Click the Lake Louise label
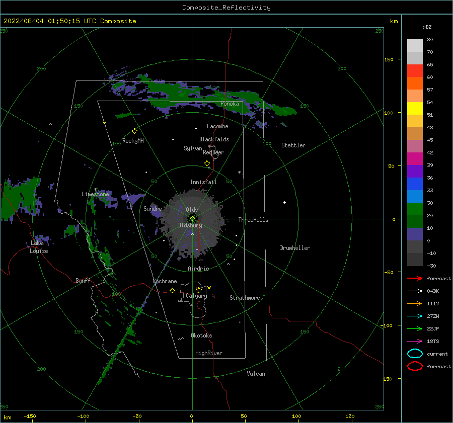 coord(39,247)
